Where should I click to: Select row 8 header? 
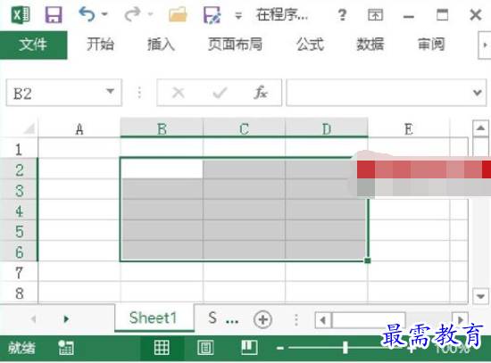(19, 293)
